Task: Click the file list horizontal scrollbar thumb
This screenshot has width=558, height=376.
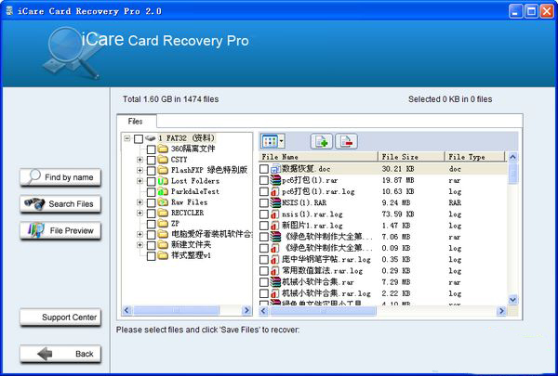Action: (x=323, y=311)
